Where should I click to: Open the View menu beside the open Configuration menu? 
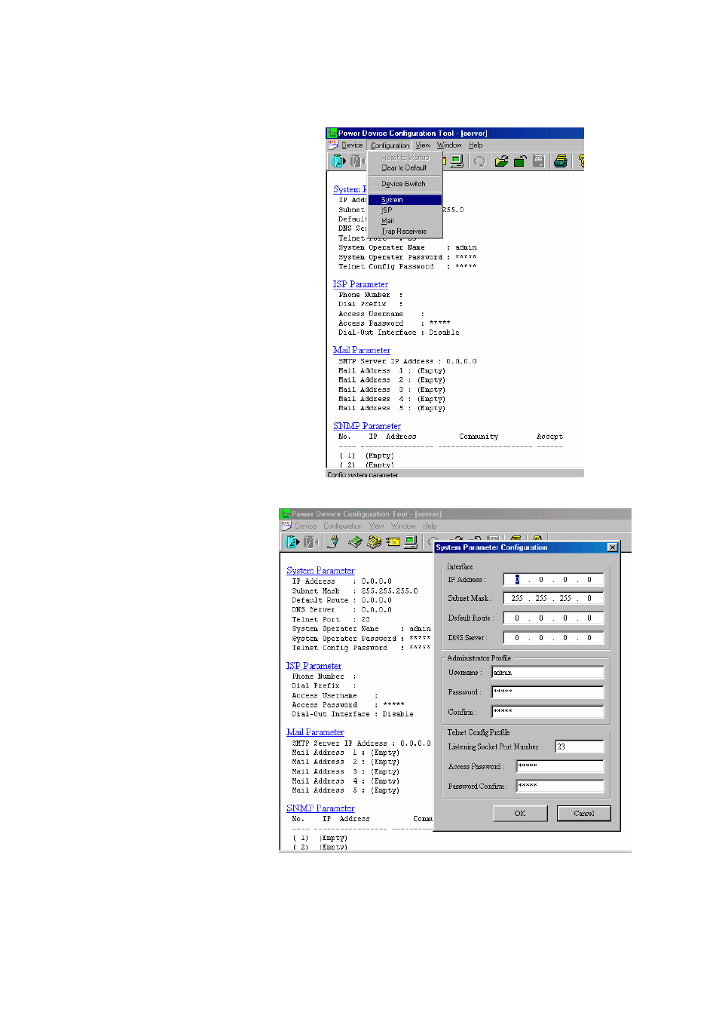tap(423, 146)
